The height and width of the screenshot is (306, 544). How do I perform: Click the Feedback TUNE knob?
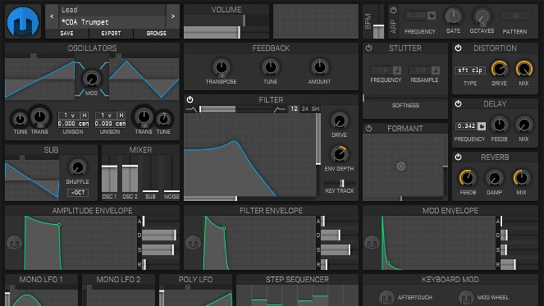click(x=271, y=67)
